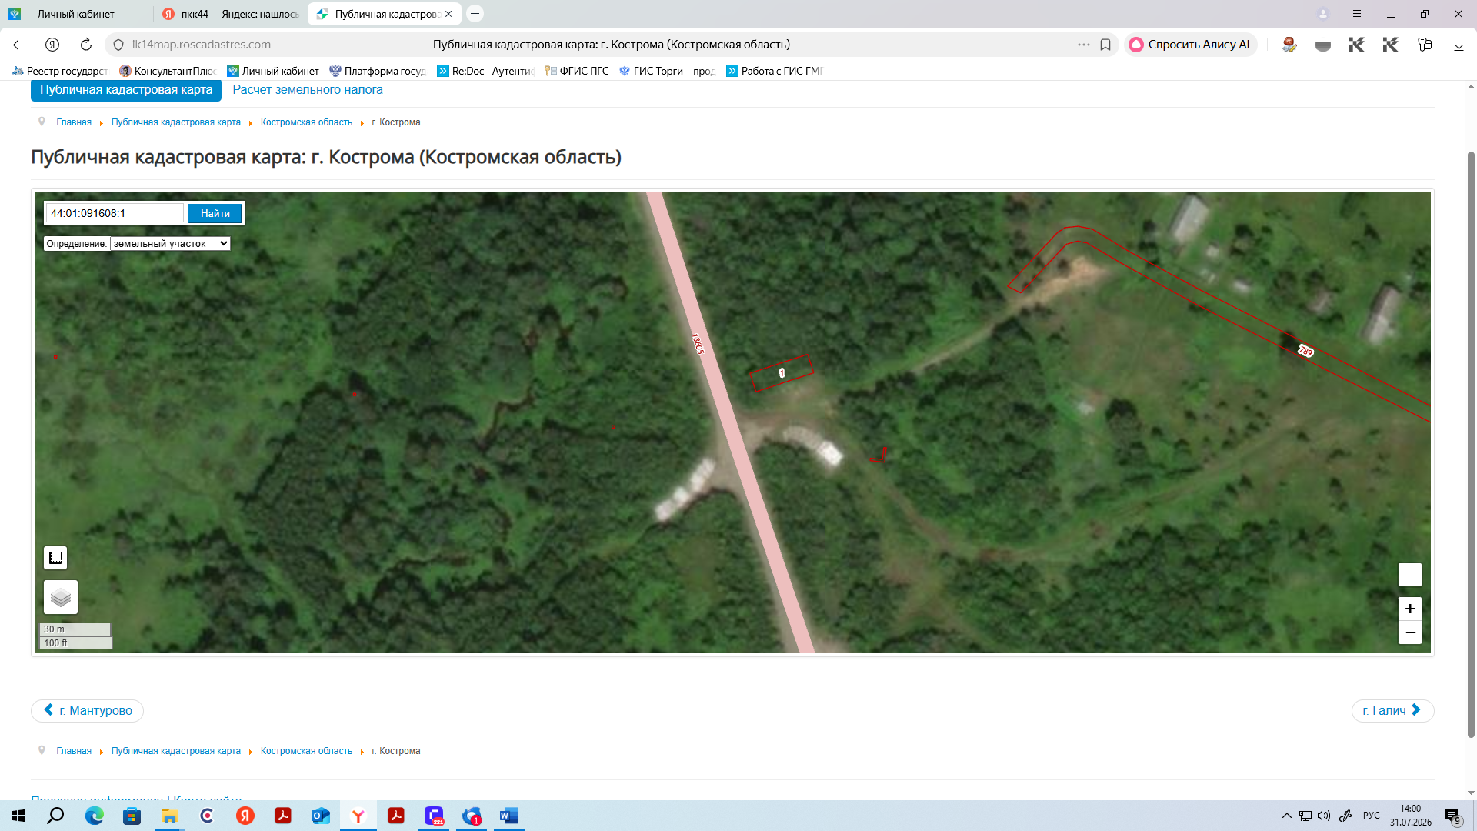Viewport: 1477px width, 831px height.
Task: Open notification center icon
Action: (1452, 816)
